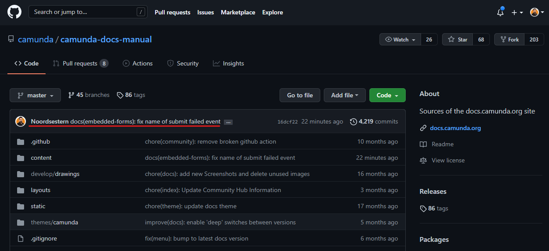Open the GitHub homepage logo
Image resolution: width=549 pixels, height=251 pixels.
(14, 12)
